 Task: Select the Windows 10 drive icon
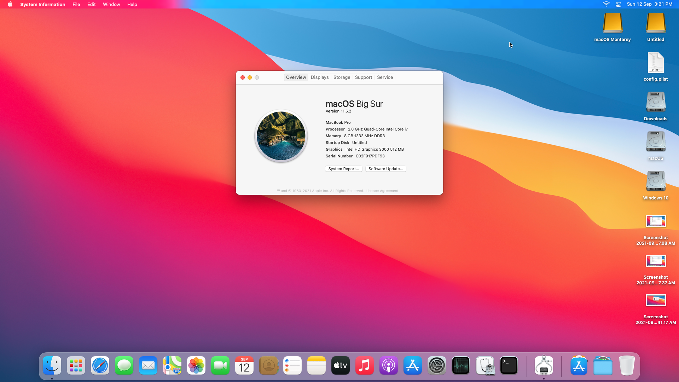[x=656, y=181]
